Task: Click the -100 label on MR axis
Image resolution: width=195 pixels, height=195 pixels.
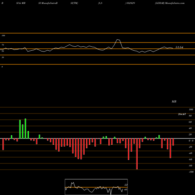Action: coord(191,172)
